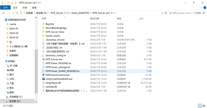
Task: Go up one folder level arrow
Action: click(17, 13)
